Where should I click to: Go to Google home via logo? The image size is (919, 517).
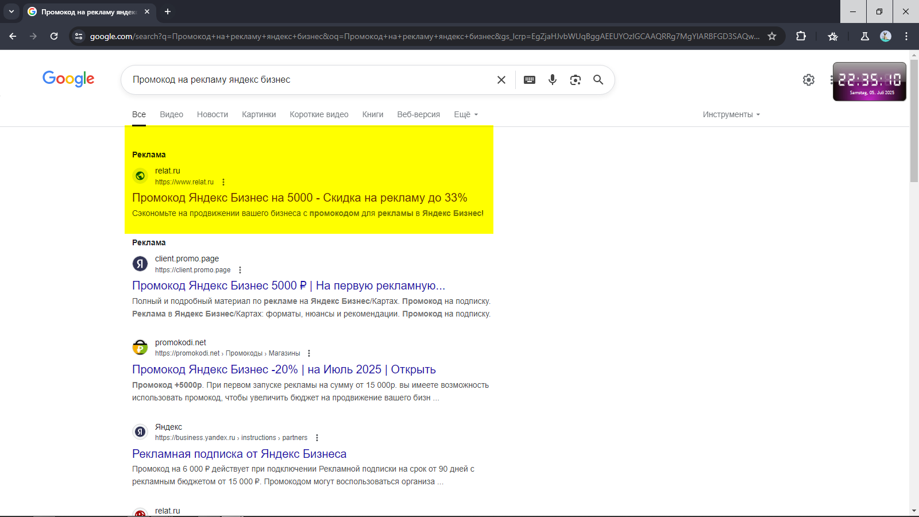pyautogui.click(x=68, y=79)
